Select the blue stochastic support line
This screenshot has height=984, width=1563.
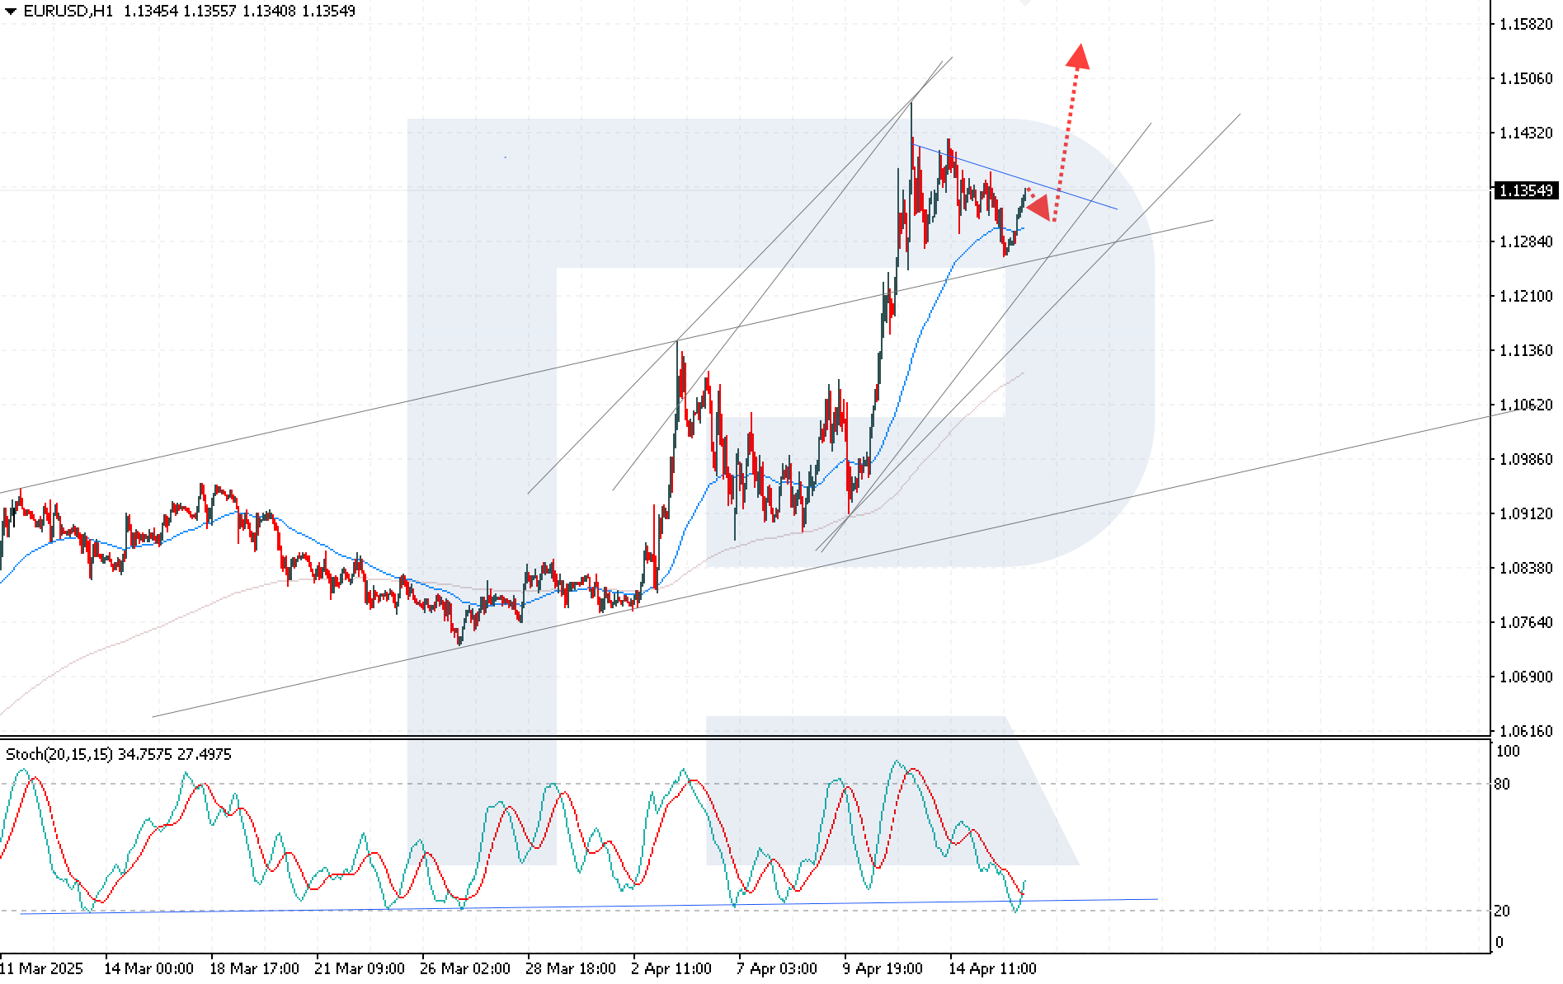click(577, 907)
